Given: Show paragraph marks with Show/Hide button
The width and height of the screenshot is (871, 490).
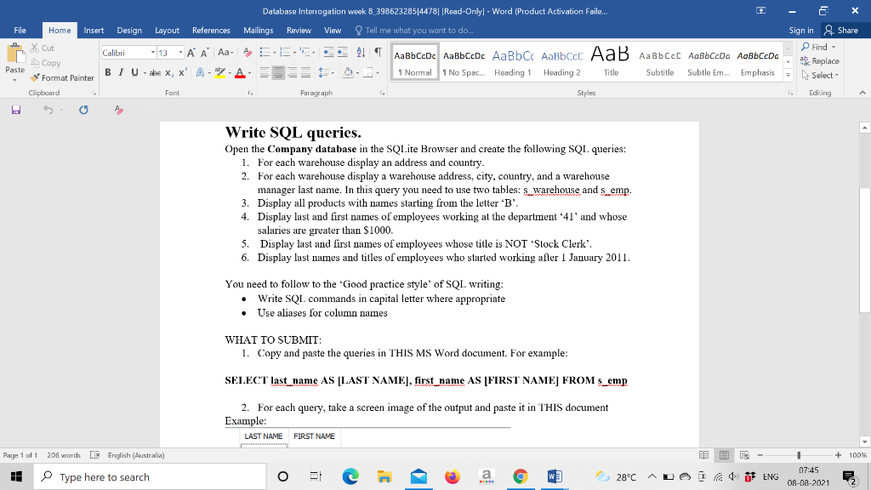Looking at the screenshot, I should click(378, 53).
